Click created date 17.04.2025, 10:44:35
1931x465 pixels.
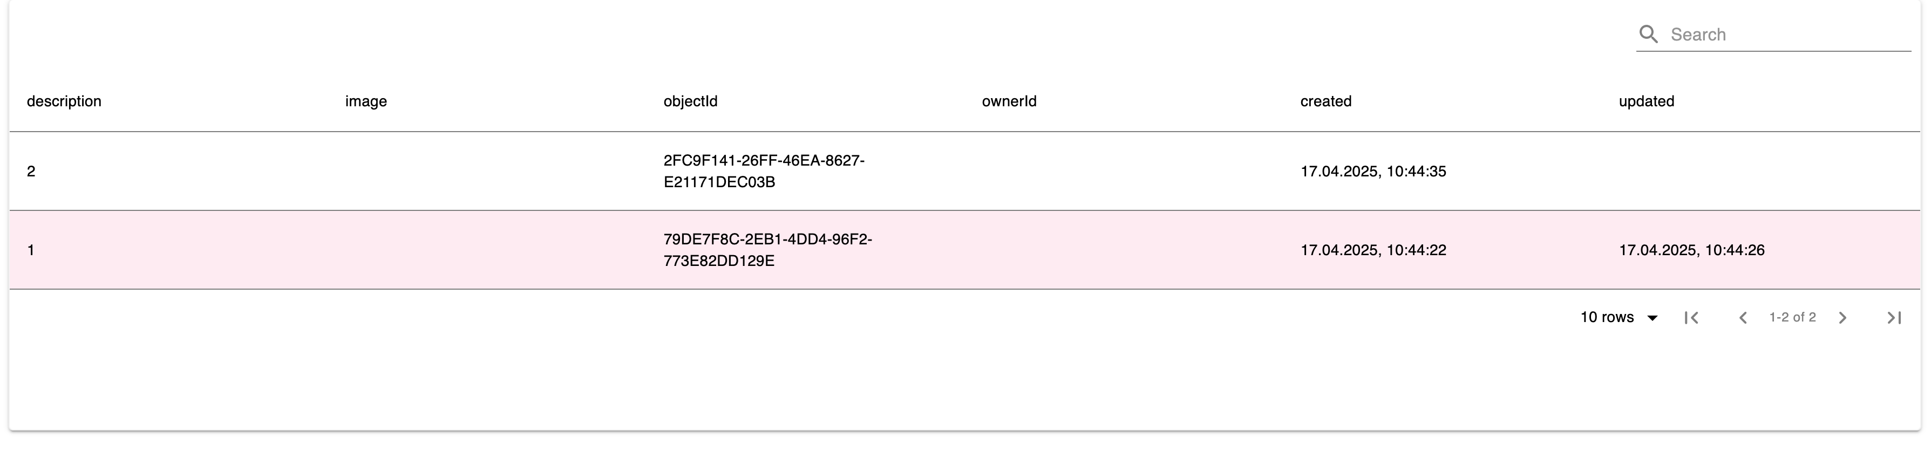point(1374,172)
